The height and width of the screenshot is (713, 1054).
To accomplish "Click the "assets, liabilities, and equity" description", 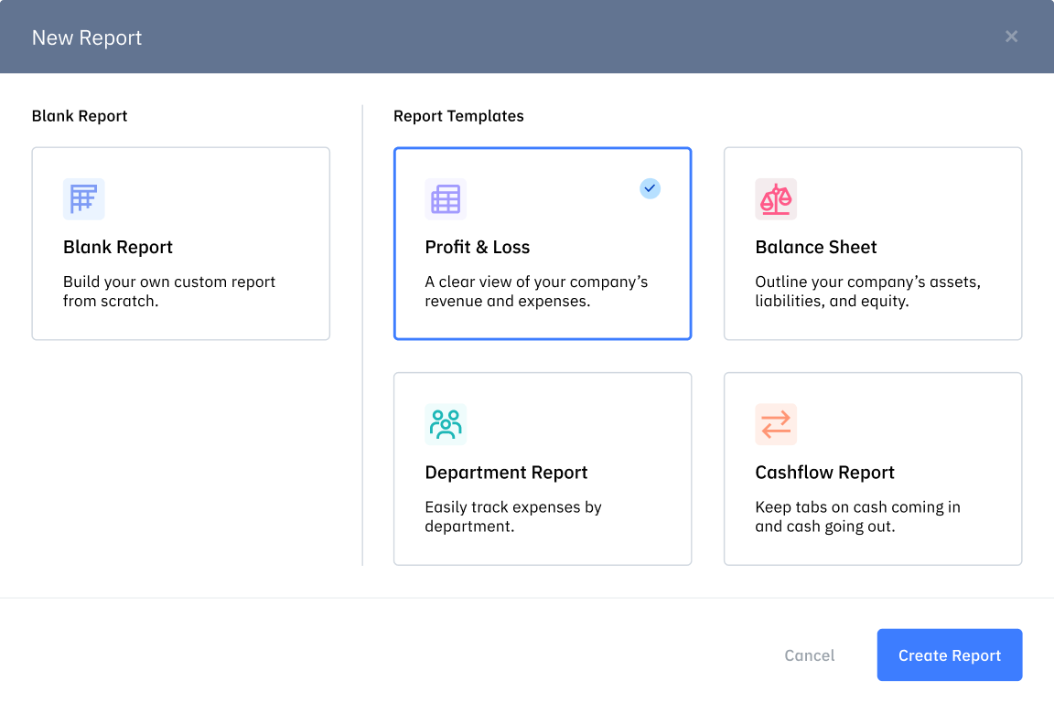I will pos(867,291).
